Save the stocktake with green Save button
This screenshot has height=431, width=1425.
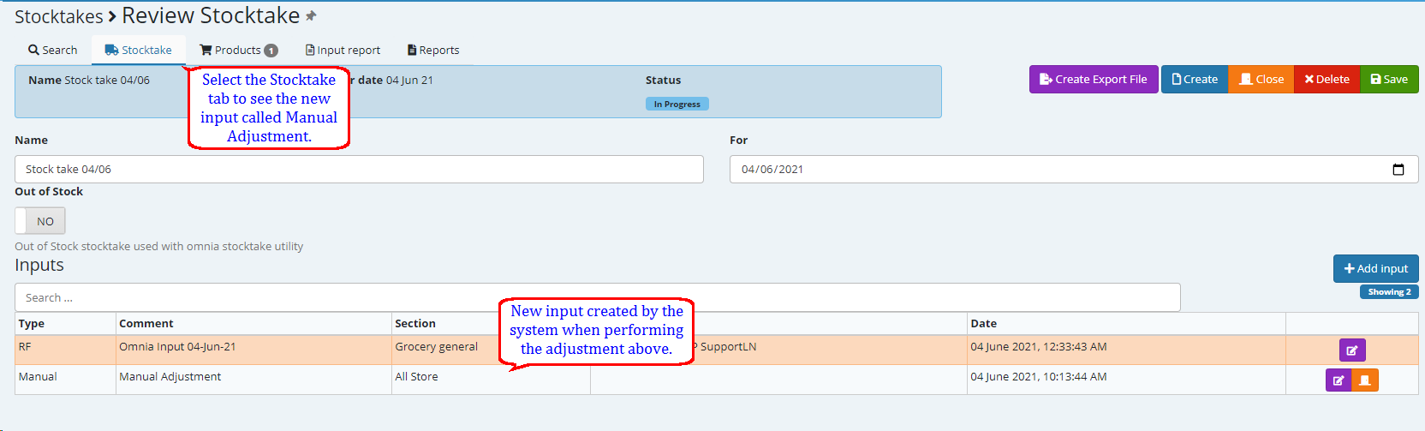point(1388,80)
